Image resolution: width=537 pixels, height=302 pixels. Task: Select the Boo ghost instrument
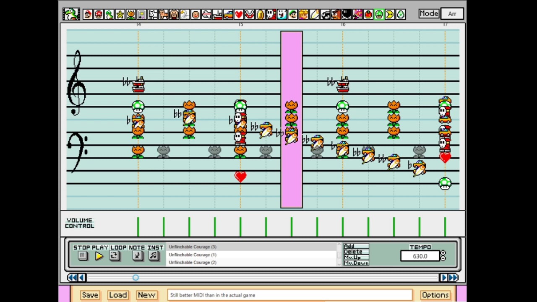[x=282, y=14]
